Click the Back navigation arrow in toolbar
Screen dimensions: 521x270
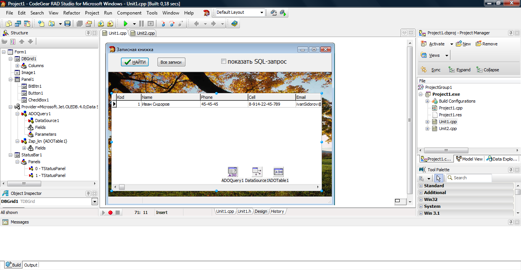point(196,24)
